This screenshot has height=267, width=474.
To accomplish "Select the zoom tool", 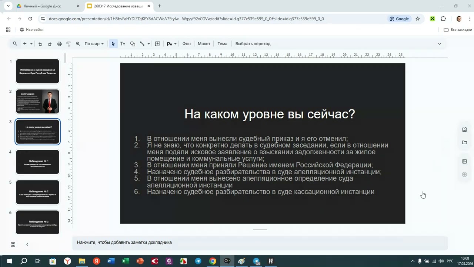I will click(78, 44).
